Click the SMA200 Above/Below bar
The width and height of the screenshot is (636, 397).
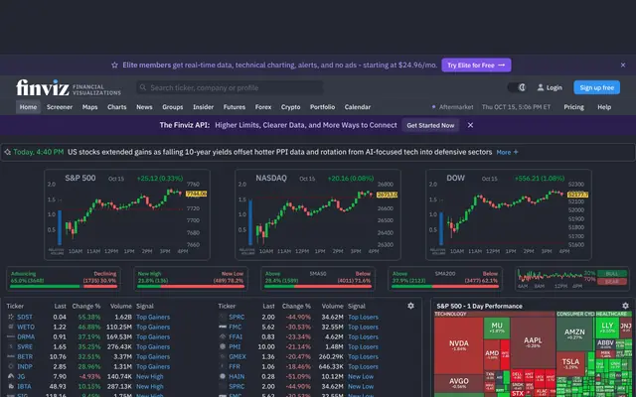coord(445,287)
